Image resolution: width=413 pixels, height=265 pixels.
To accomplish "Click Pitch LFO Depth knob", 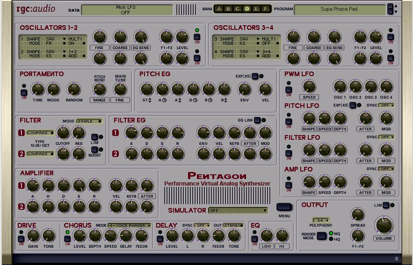I will (x=340, y=118).
